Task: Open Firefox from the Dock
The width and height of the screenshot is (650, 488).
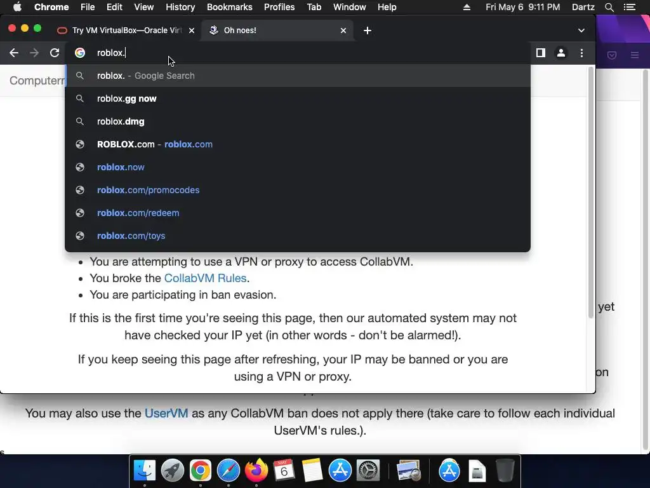Action: point(256,471)
